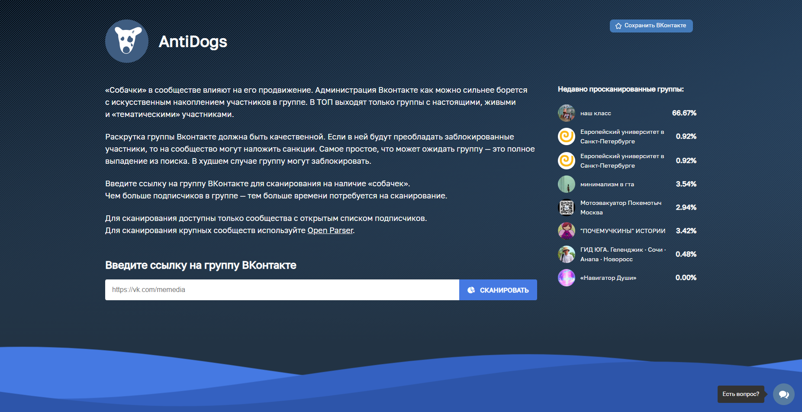Save the page with Сохранить ВКонтакте button
802x412 pixels.
[651, 26]
